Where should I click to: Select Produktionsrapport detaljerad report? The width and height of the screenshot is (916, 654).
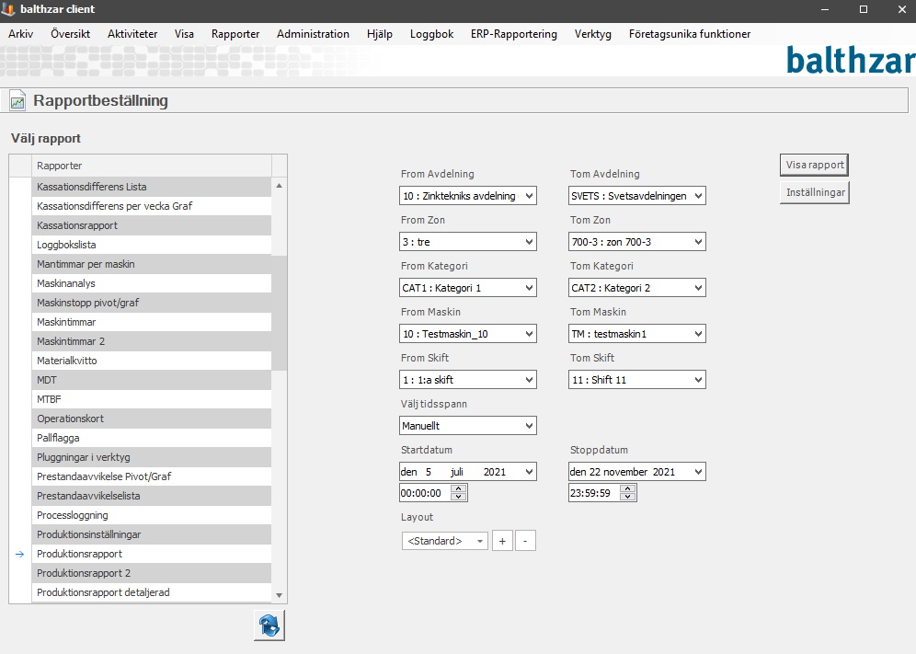click(152, 592)
